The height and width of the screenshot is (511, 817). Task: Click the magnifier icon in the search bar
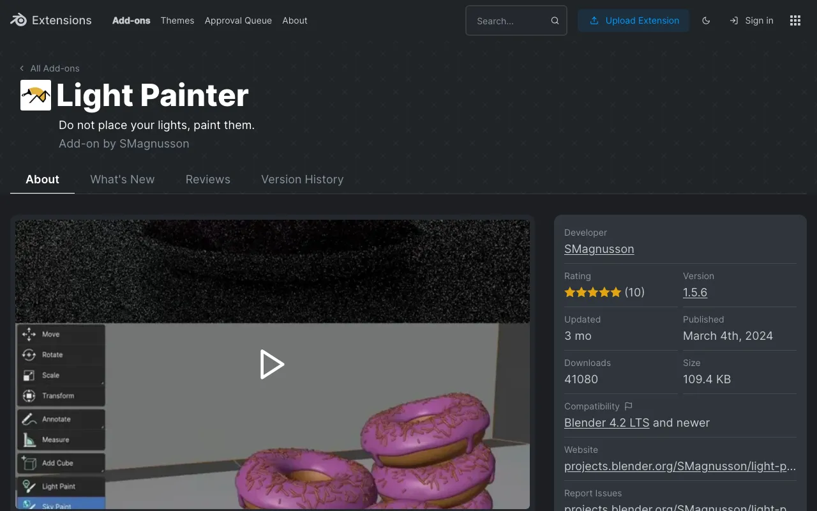[x=555, y=20]
